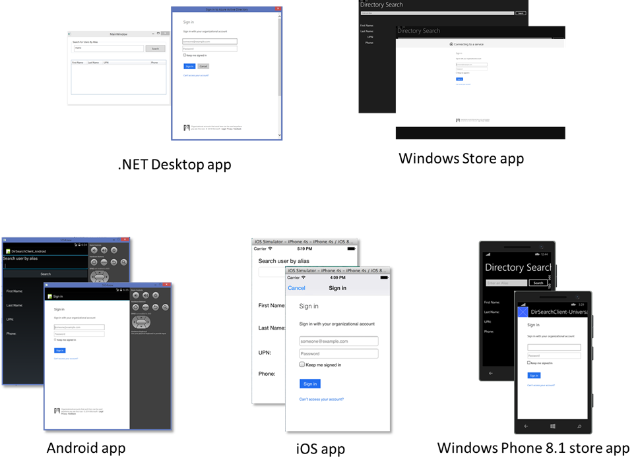Click volume down button, front Android emulator

tap(136, 295)
